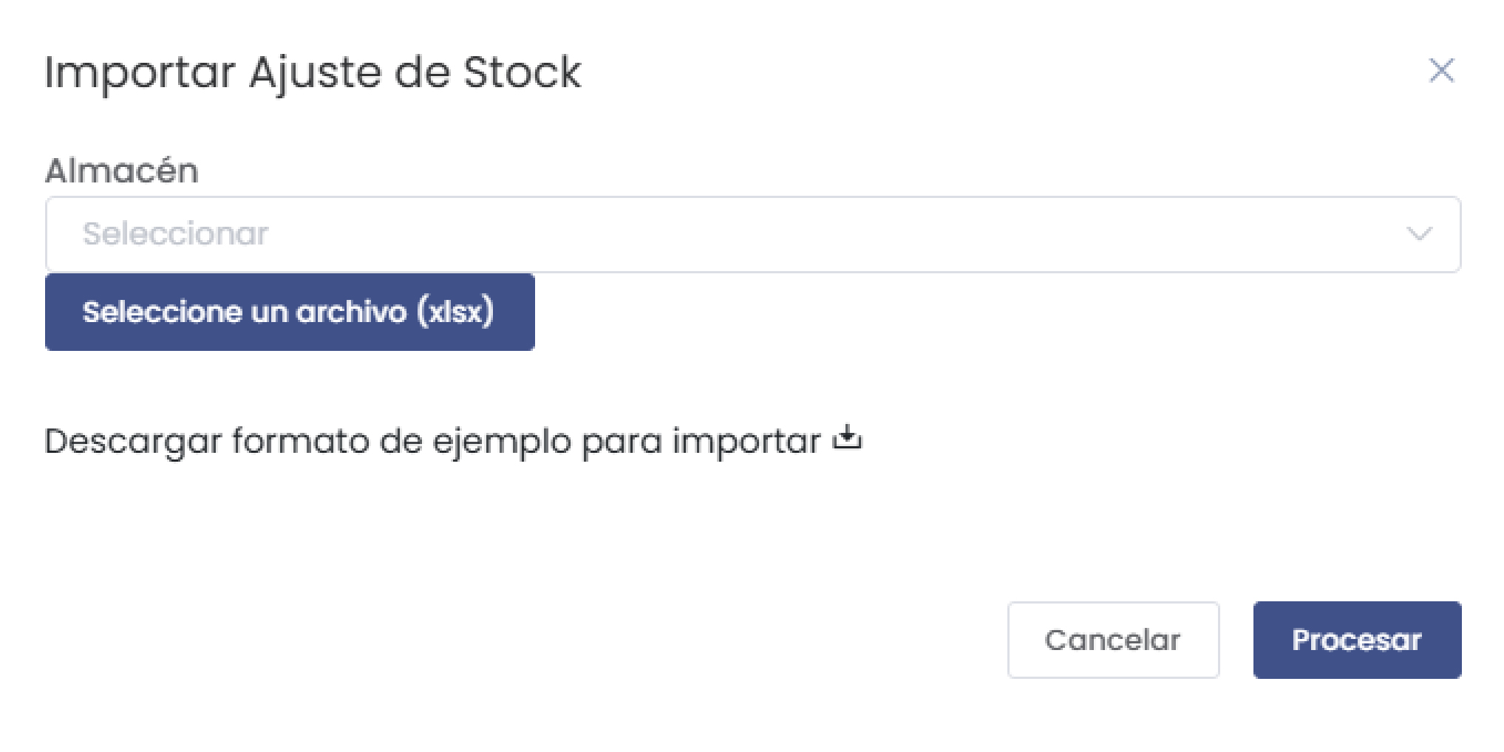This screenshot has height=752, width=1504.
Task: Click Cancelar to abort the import
Action: point(1112,640)
